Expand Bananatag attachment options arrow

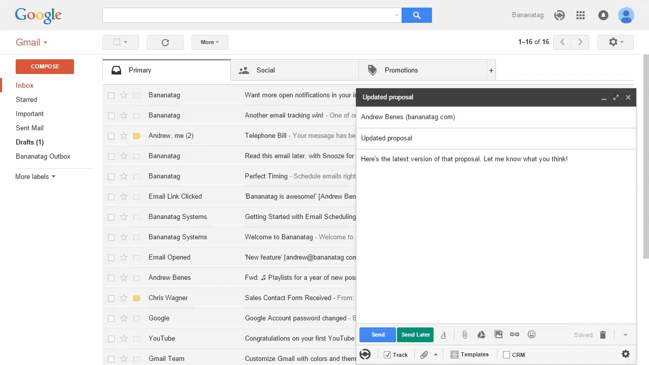coord(436,355)
